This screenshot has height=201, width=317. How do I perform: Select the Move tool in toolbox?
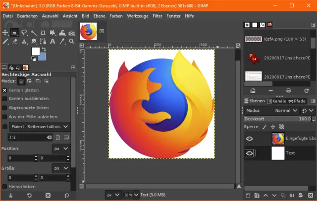[5, 33]
